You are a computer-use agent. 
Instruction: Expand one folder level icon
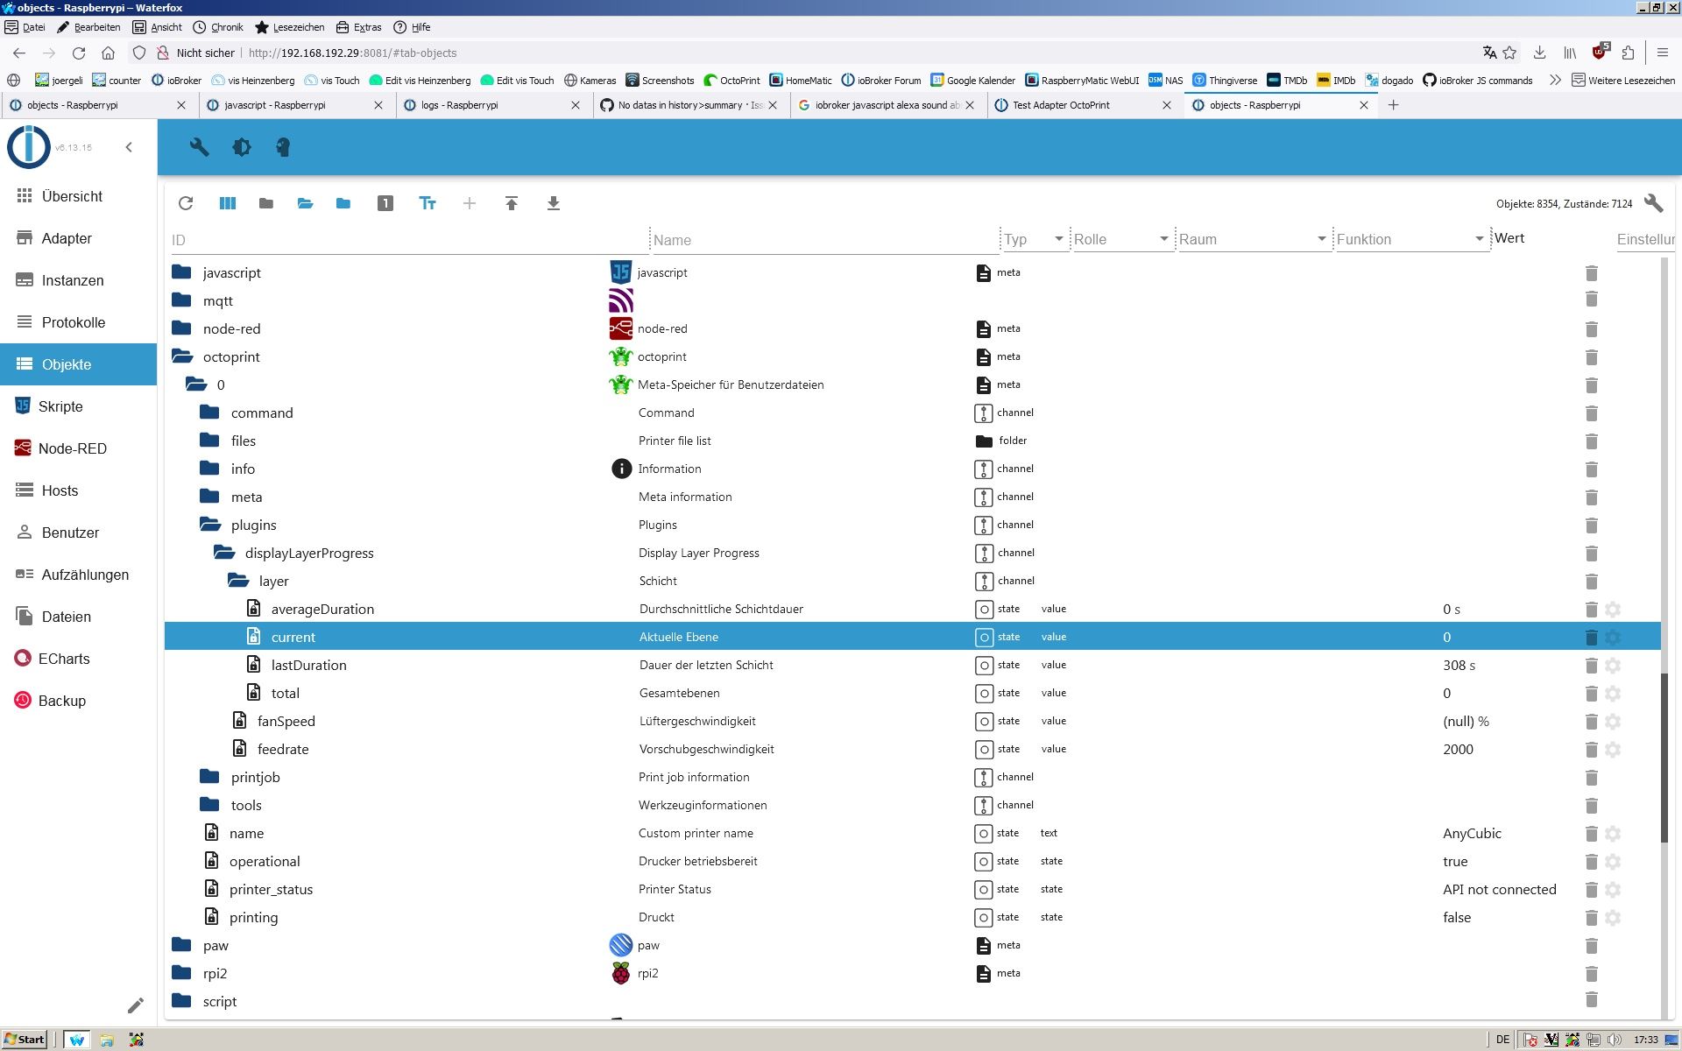(x=305, y=203)
